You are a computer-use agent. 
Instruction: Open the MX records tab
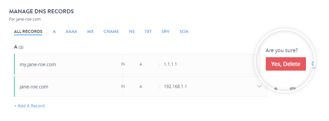click(90, 32)
